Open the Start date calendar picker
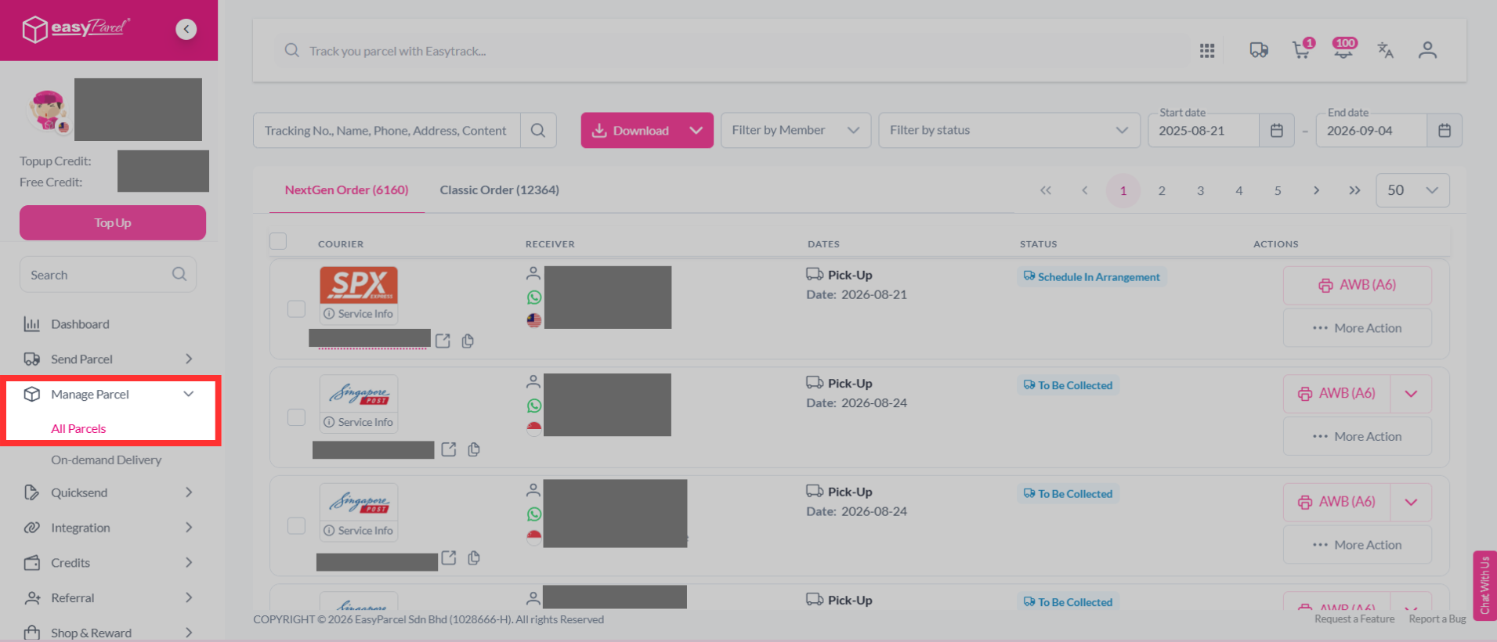The height and width of the screenshot is (642, 1497). [1276, 131]
